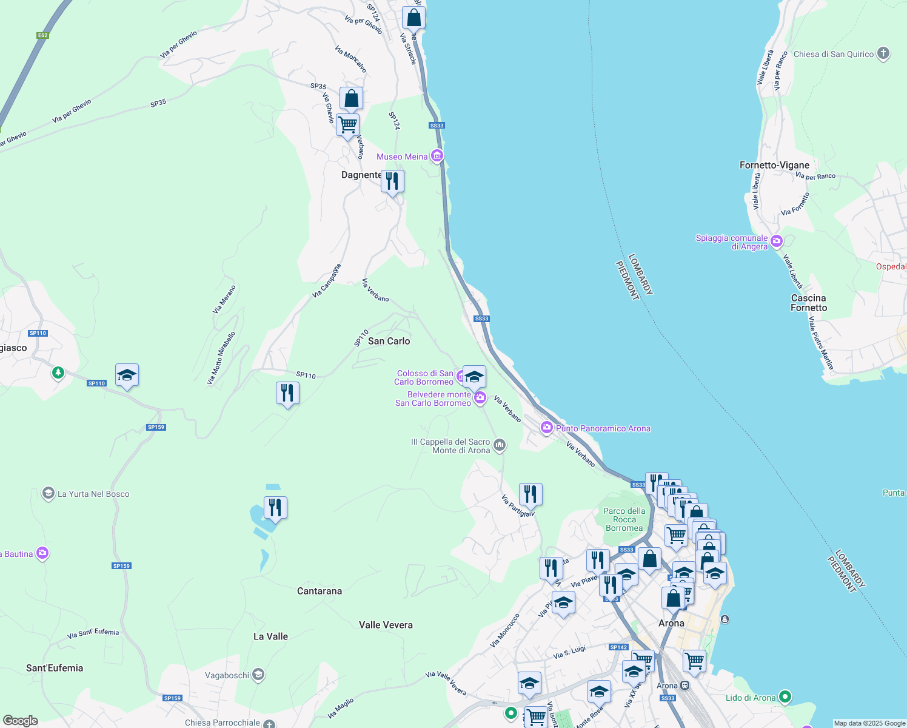
Task: Click the Dagnente town label
Action: pyautogui.click(x=361, y=175)
